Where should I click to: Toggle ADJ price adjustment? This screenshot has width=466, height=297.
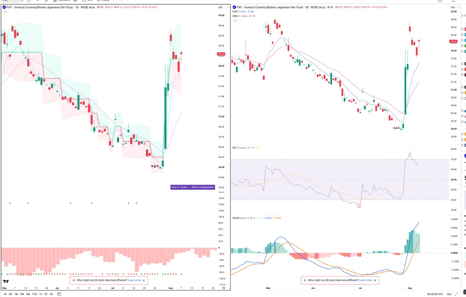point(449,294)
